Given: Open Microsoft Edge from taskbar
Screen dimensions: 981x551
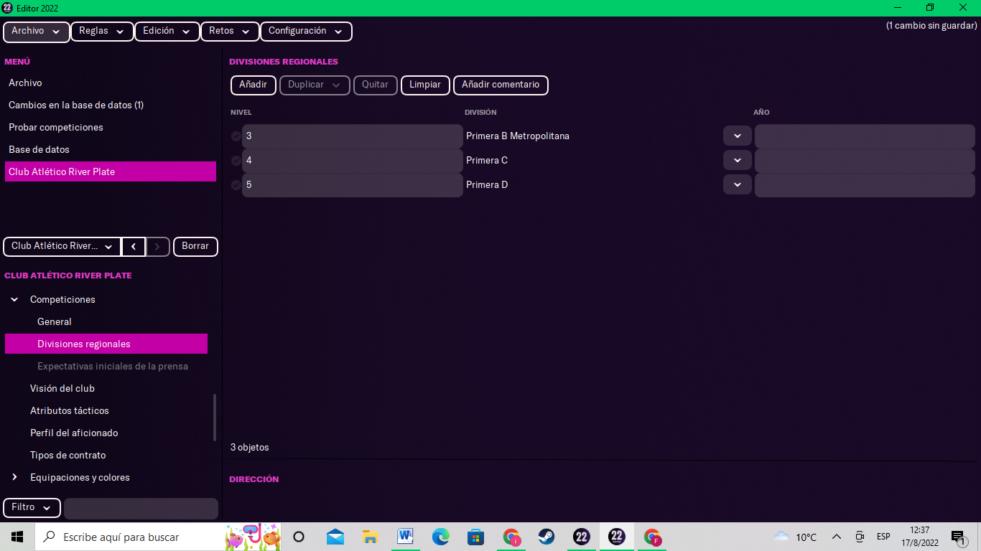Looking at the screenshot, I should (441, 537).
